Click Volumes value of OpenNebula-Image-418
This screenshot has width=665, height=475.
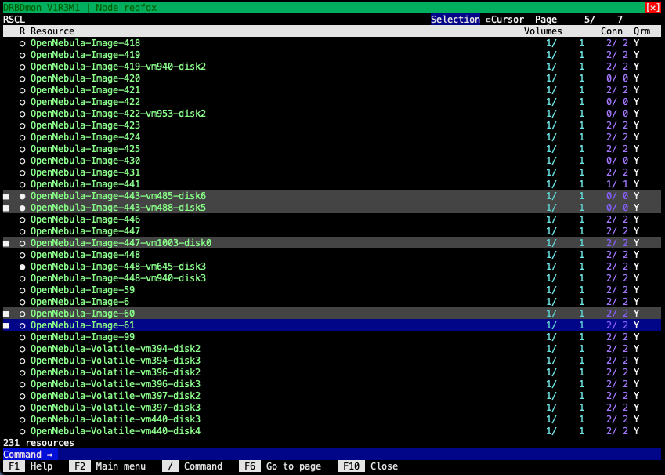pyautogui.click(x=565, y=43)
